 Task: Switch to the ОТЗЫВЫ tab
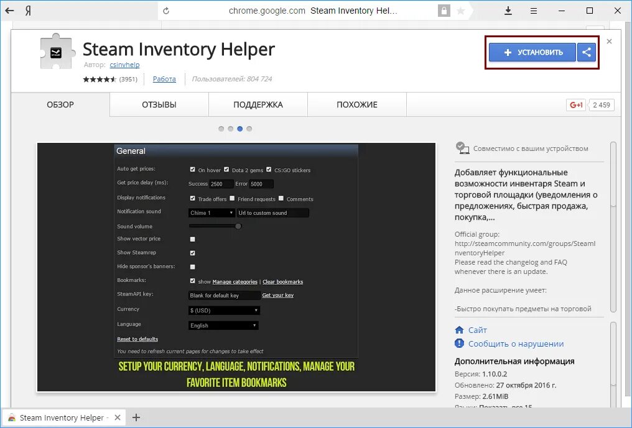coord(159,105)
